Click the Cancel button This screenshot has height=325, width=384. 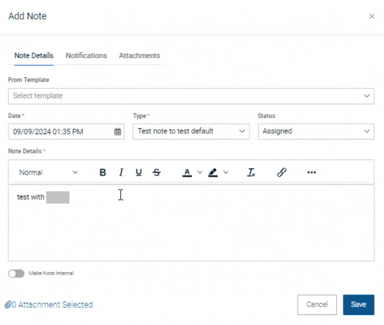point(317,304)
